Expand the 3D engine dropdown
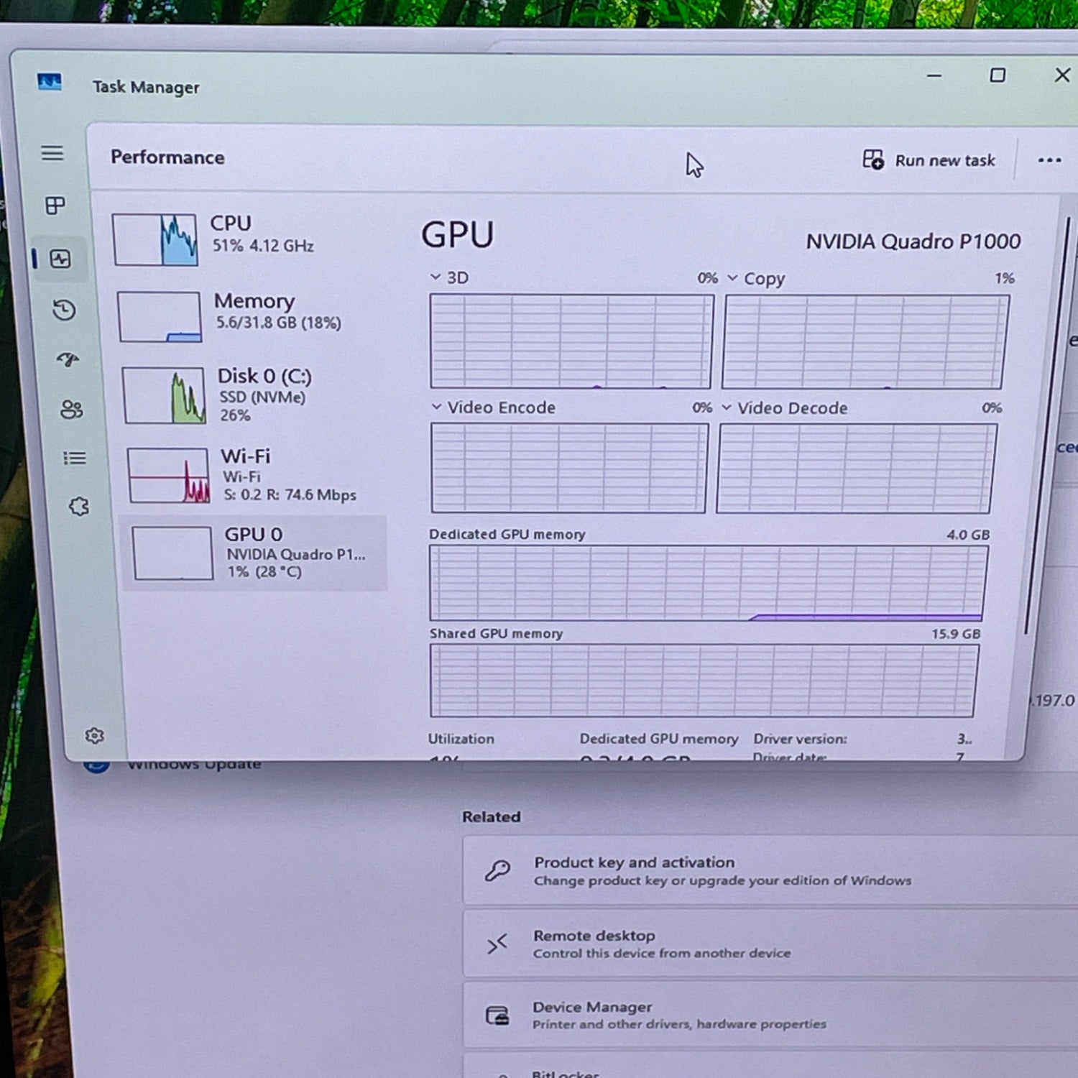This screenshot has height=1078, width=1078. 436,277
